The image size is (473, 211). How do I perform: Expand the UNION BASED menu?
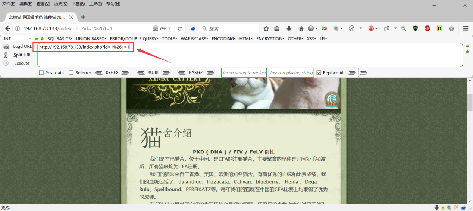(x=91, y=38)
